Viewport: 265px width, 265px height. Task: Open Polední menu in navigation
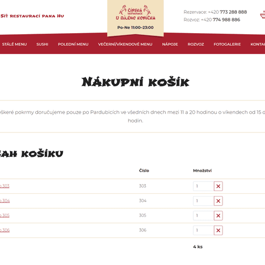click(73, 44)
